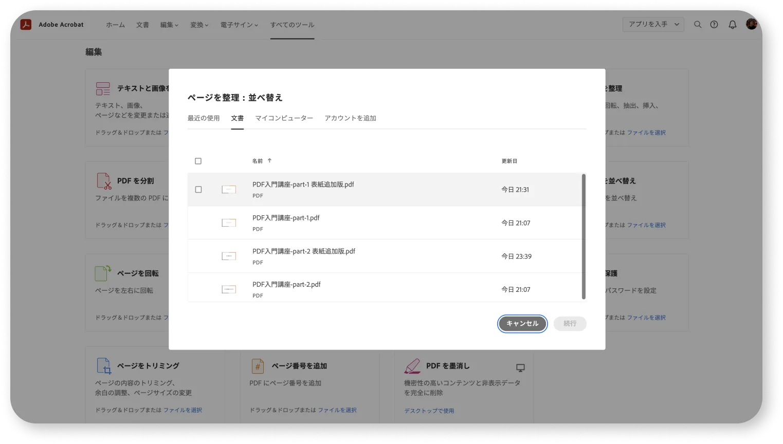This screenshot has height=444, width=783.
Task: Select すべてのツール in top navigation
Action: 292,25
